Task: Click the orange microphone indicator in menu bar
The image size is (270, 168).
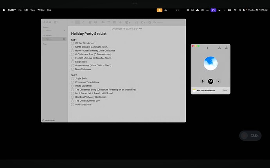Action: click(x=159, y=10)
